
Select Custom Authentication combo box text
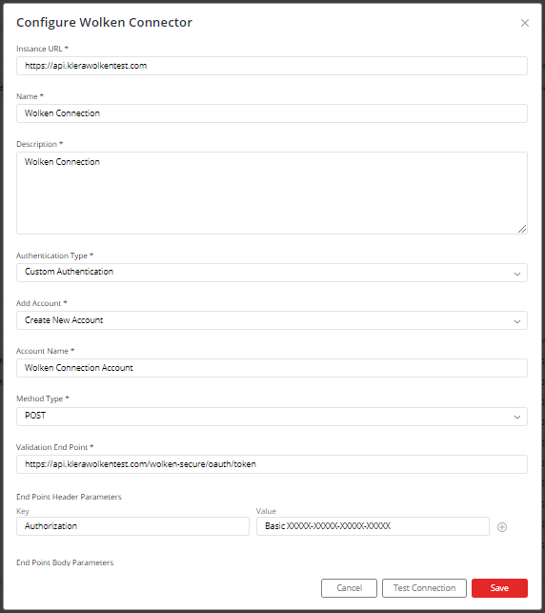coord(70,272)
